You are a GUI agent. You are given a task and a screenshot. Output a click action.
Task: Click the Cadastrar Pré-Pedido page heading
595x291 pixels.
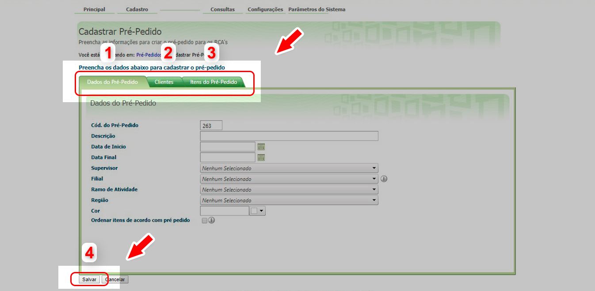tap(120, 32)
